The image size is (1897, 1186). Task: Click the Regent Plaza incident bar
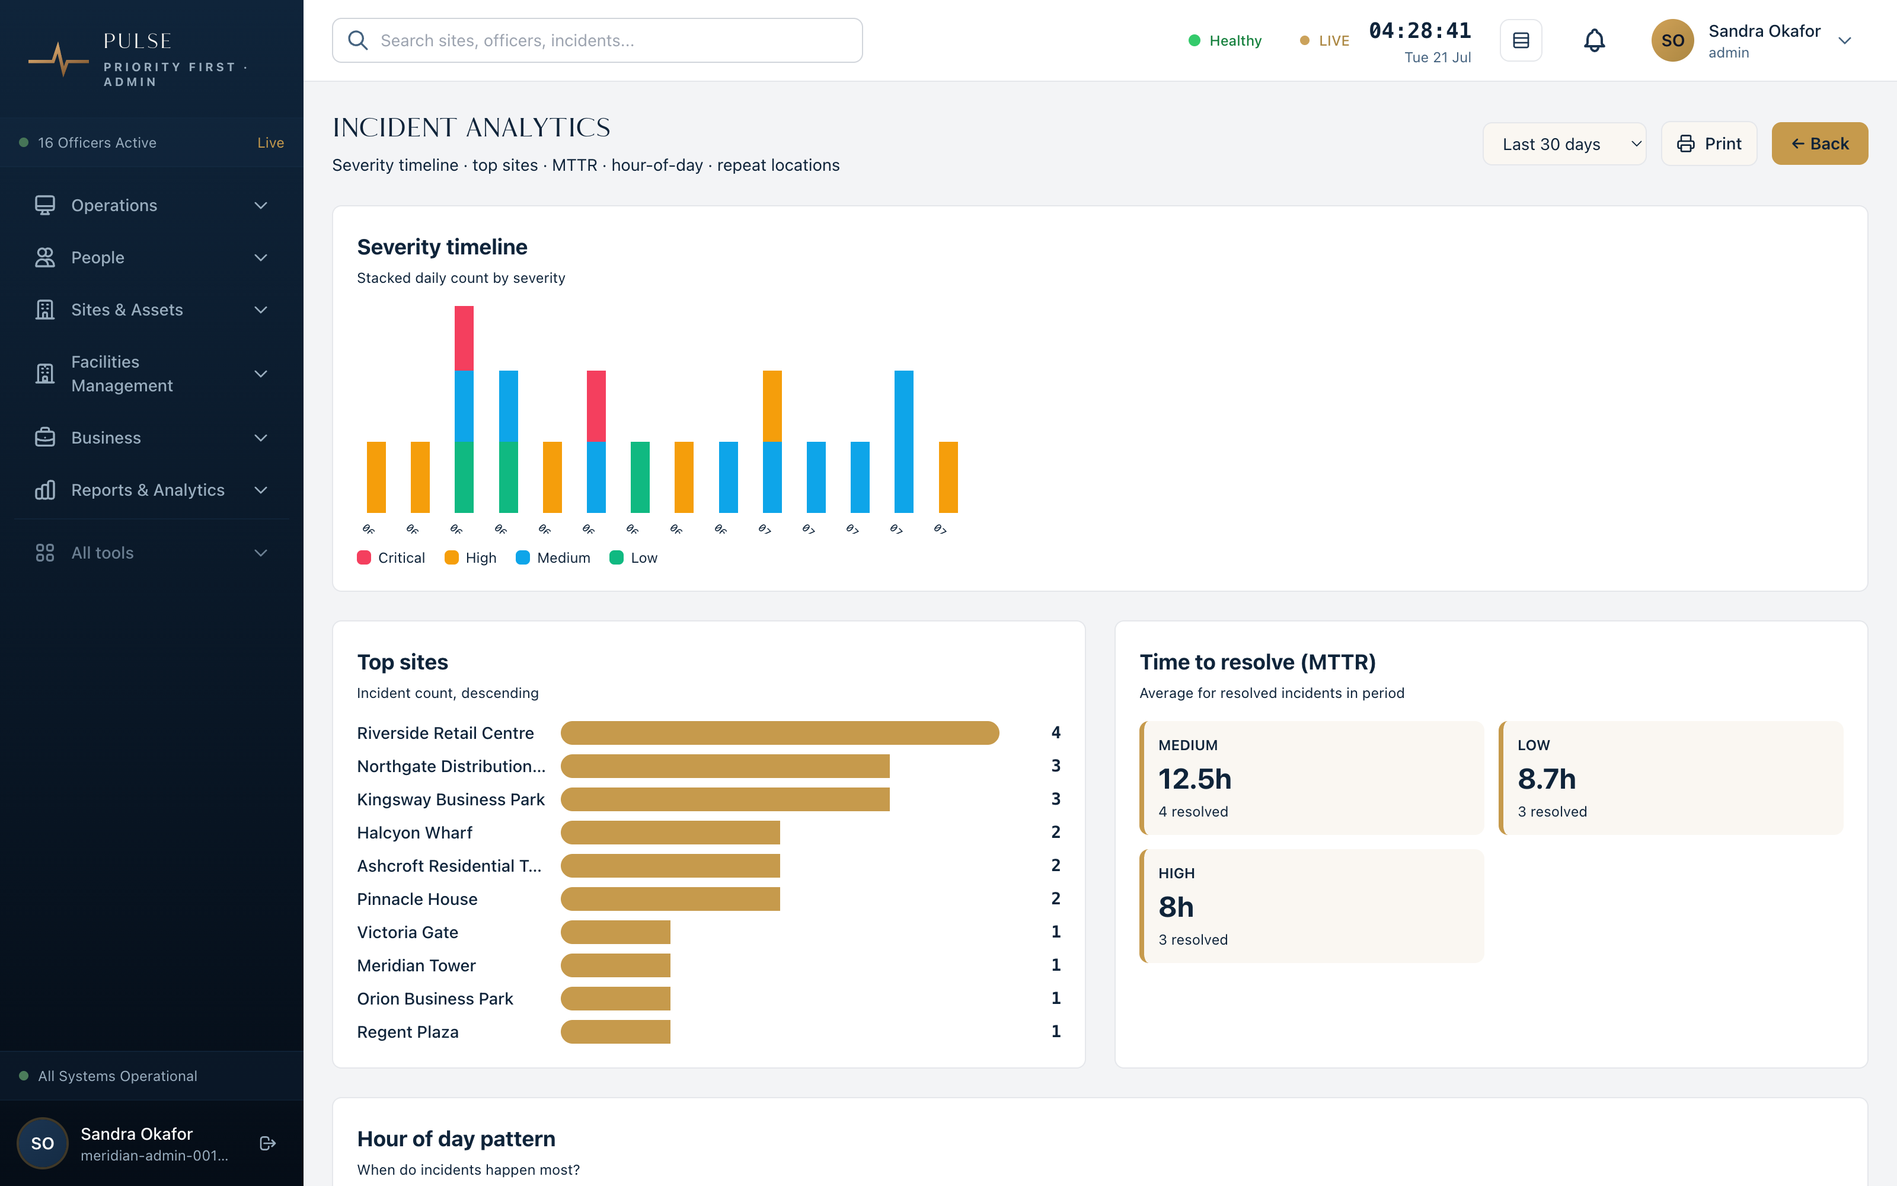tap(615, 1031)
